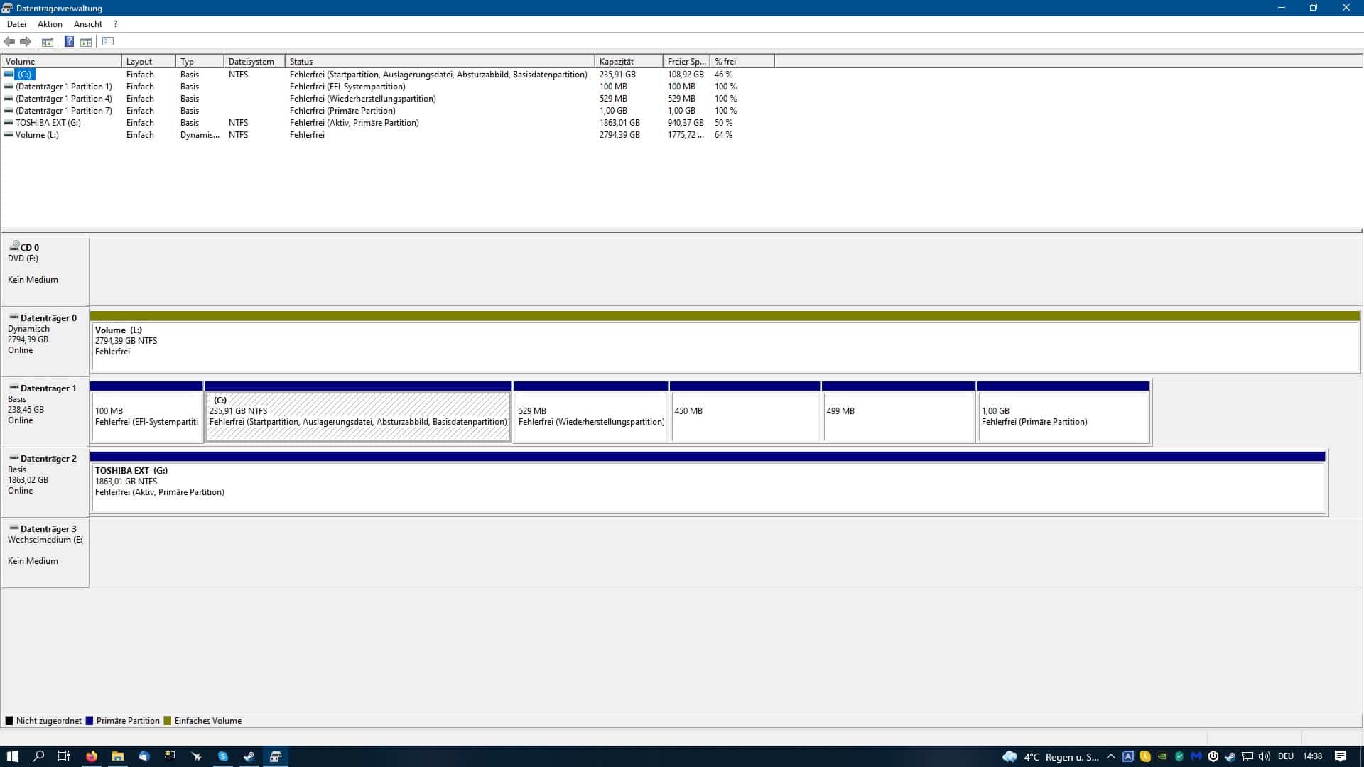Viewport: 1364px width, 767px height.
Task: Select TOSHIBA EXT (G:) partition block in graphic view
Action: pos(708,482)
